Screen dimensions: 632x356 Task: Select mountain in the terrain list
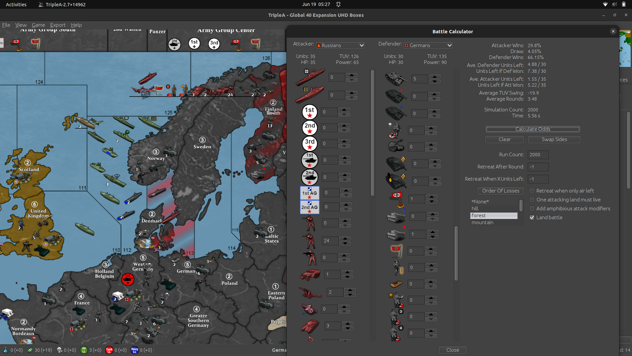[x=482, y=222]
